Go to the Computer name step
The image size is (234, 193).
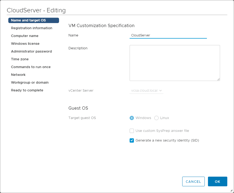[25, 36]
